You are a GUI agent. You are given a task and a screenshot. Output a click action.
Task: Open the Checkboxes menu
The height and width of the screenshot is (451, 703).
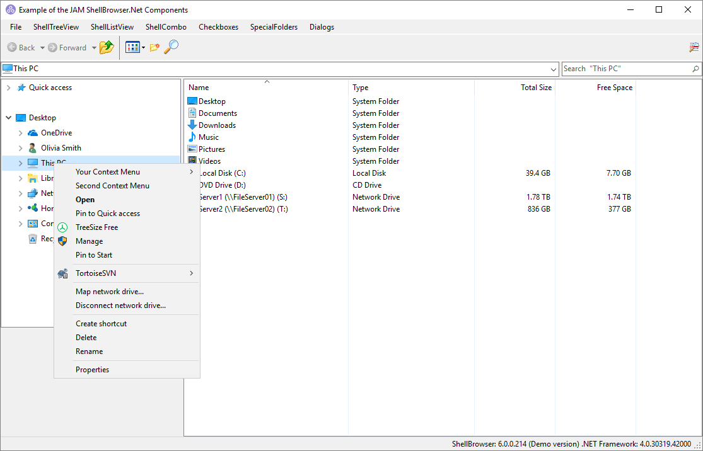click(218, 27)
